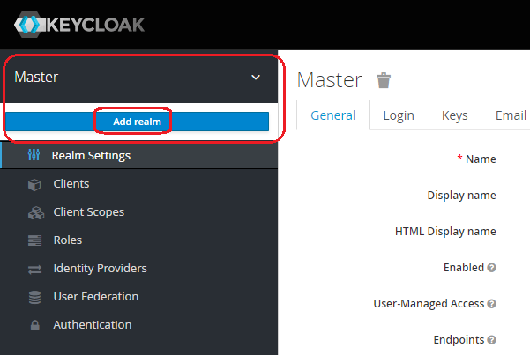This screenshot has width=530, height=355.
Task: Click the Keycloak logo in header
Action: tap(79, 25)
